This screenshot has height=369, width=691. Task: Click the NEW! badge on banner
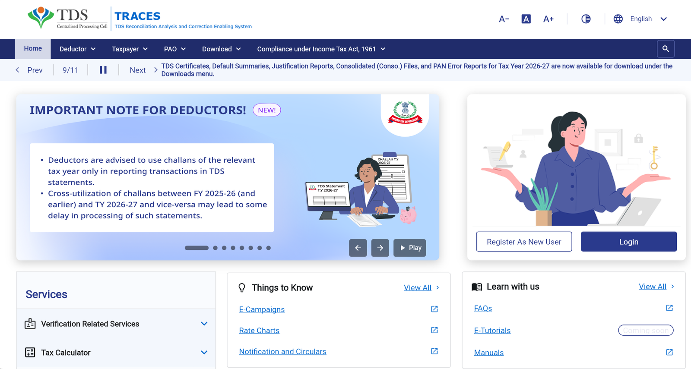click(x=267, y=110)
